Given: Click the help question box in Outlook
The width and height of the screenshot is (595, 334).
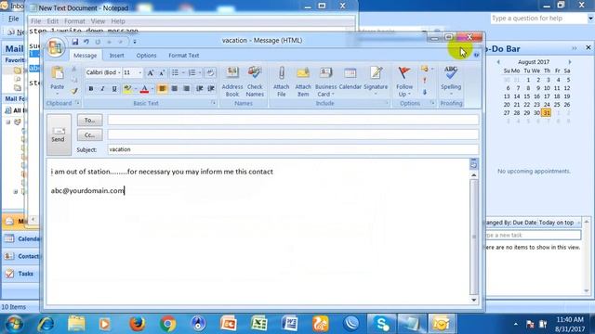Looking at the screenshot, I should coord(539,19).
